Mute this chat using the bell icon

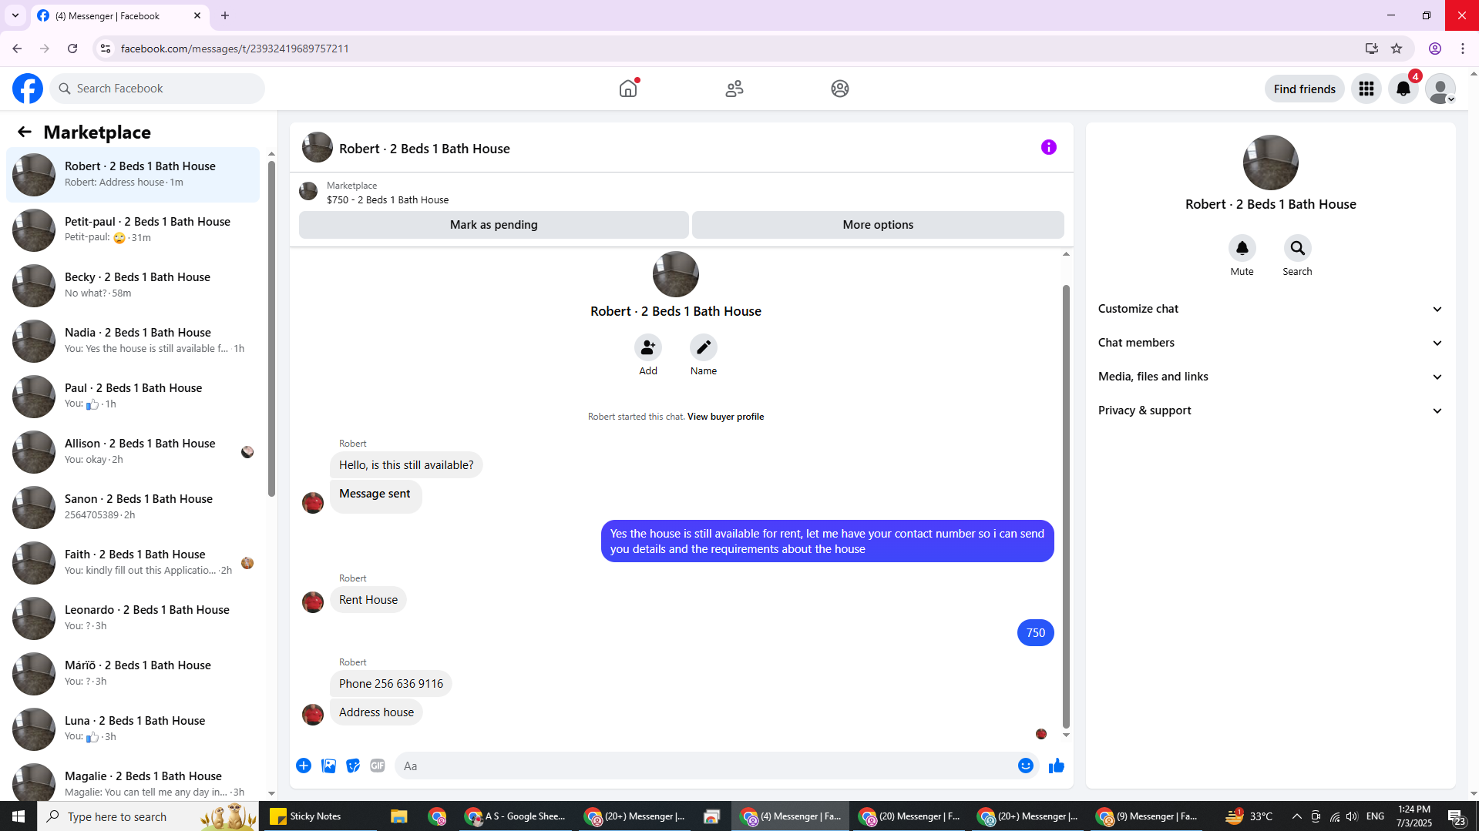(x=1242, y=248)
